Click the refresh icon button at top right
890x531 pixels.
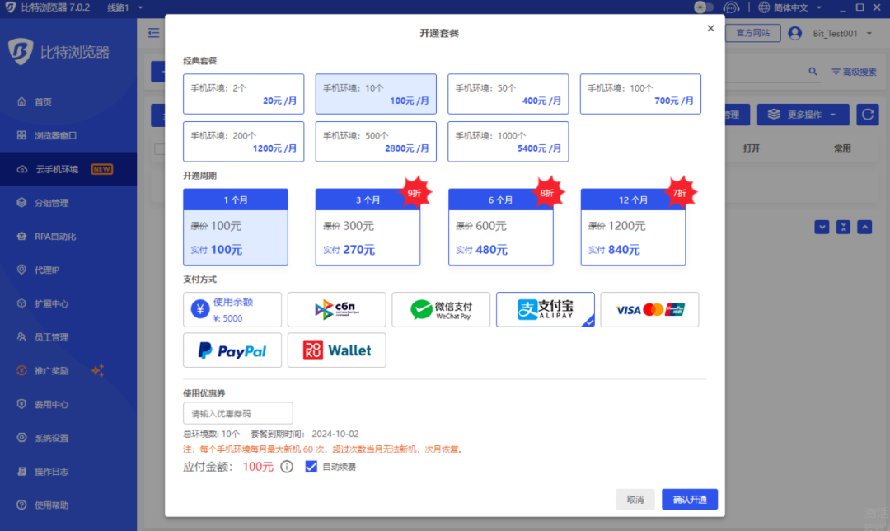[867, 115]
